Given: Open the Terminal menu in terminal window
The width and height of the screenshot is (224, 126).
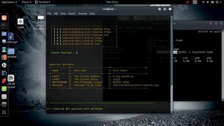Looking at the screenshot, I should click(83, 14).
